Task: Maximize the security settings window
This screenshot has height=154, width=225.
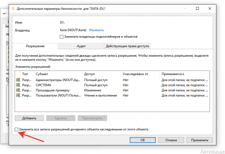Action: (x=198, y=9)
